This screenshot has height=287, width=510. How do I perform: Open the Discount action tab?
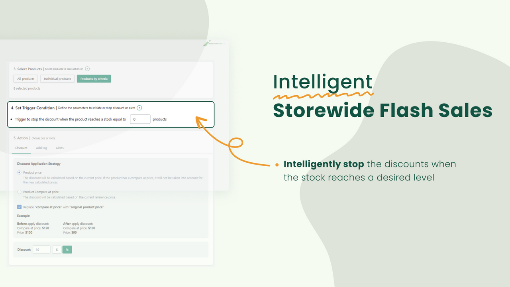point(22,148)
